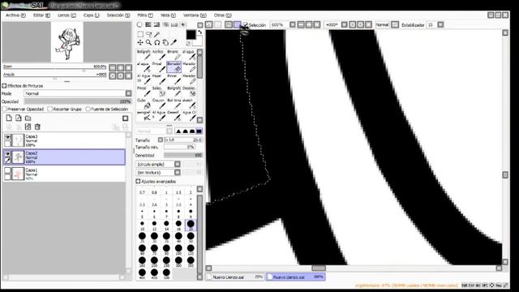Open the Lienzo menu

[66, 15]
